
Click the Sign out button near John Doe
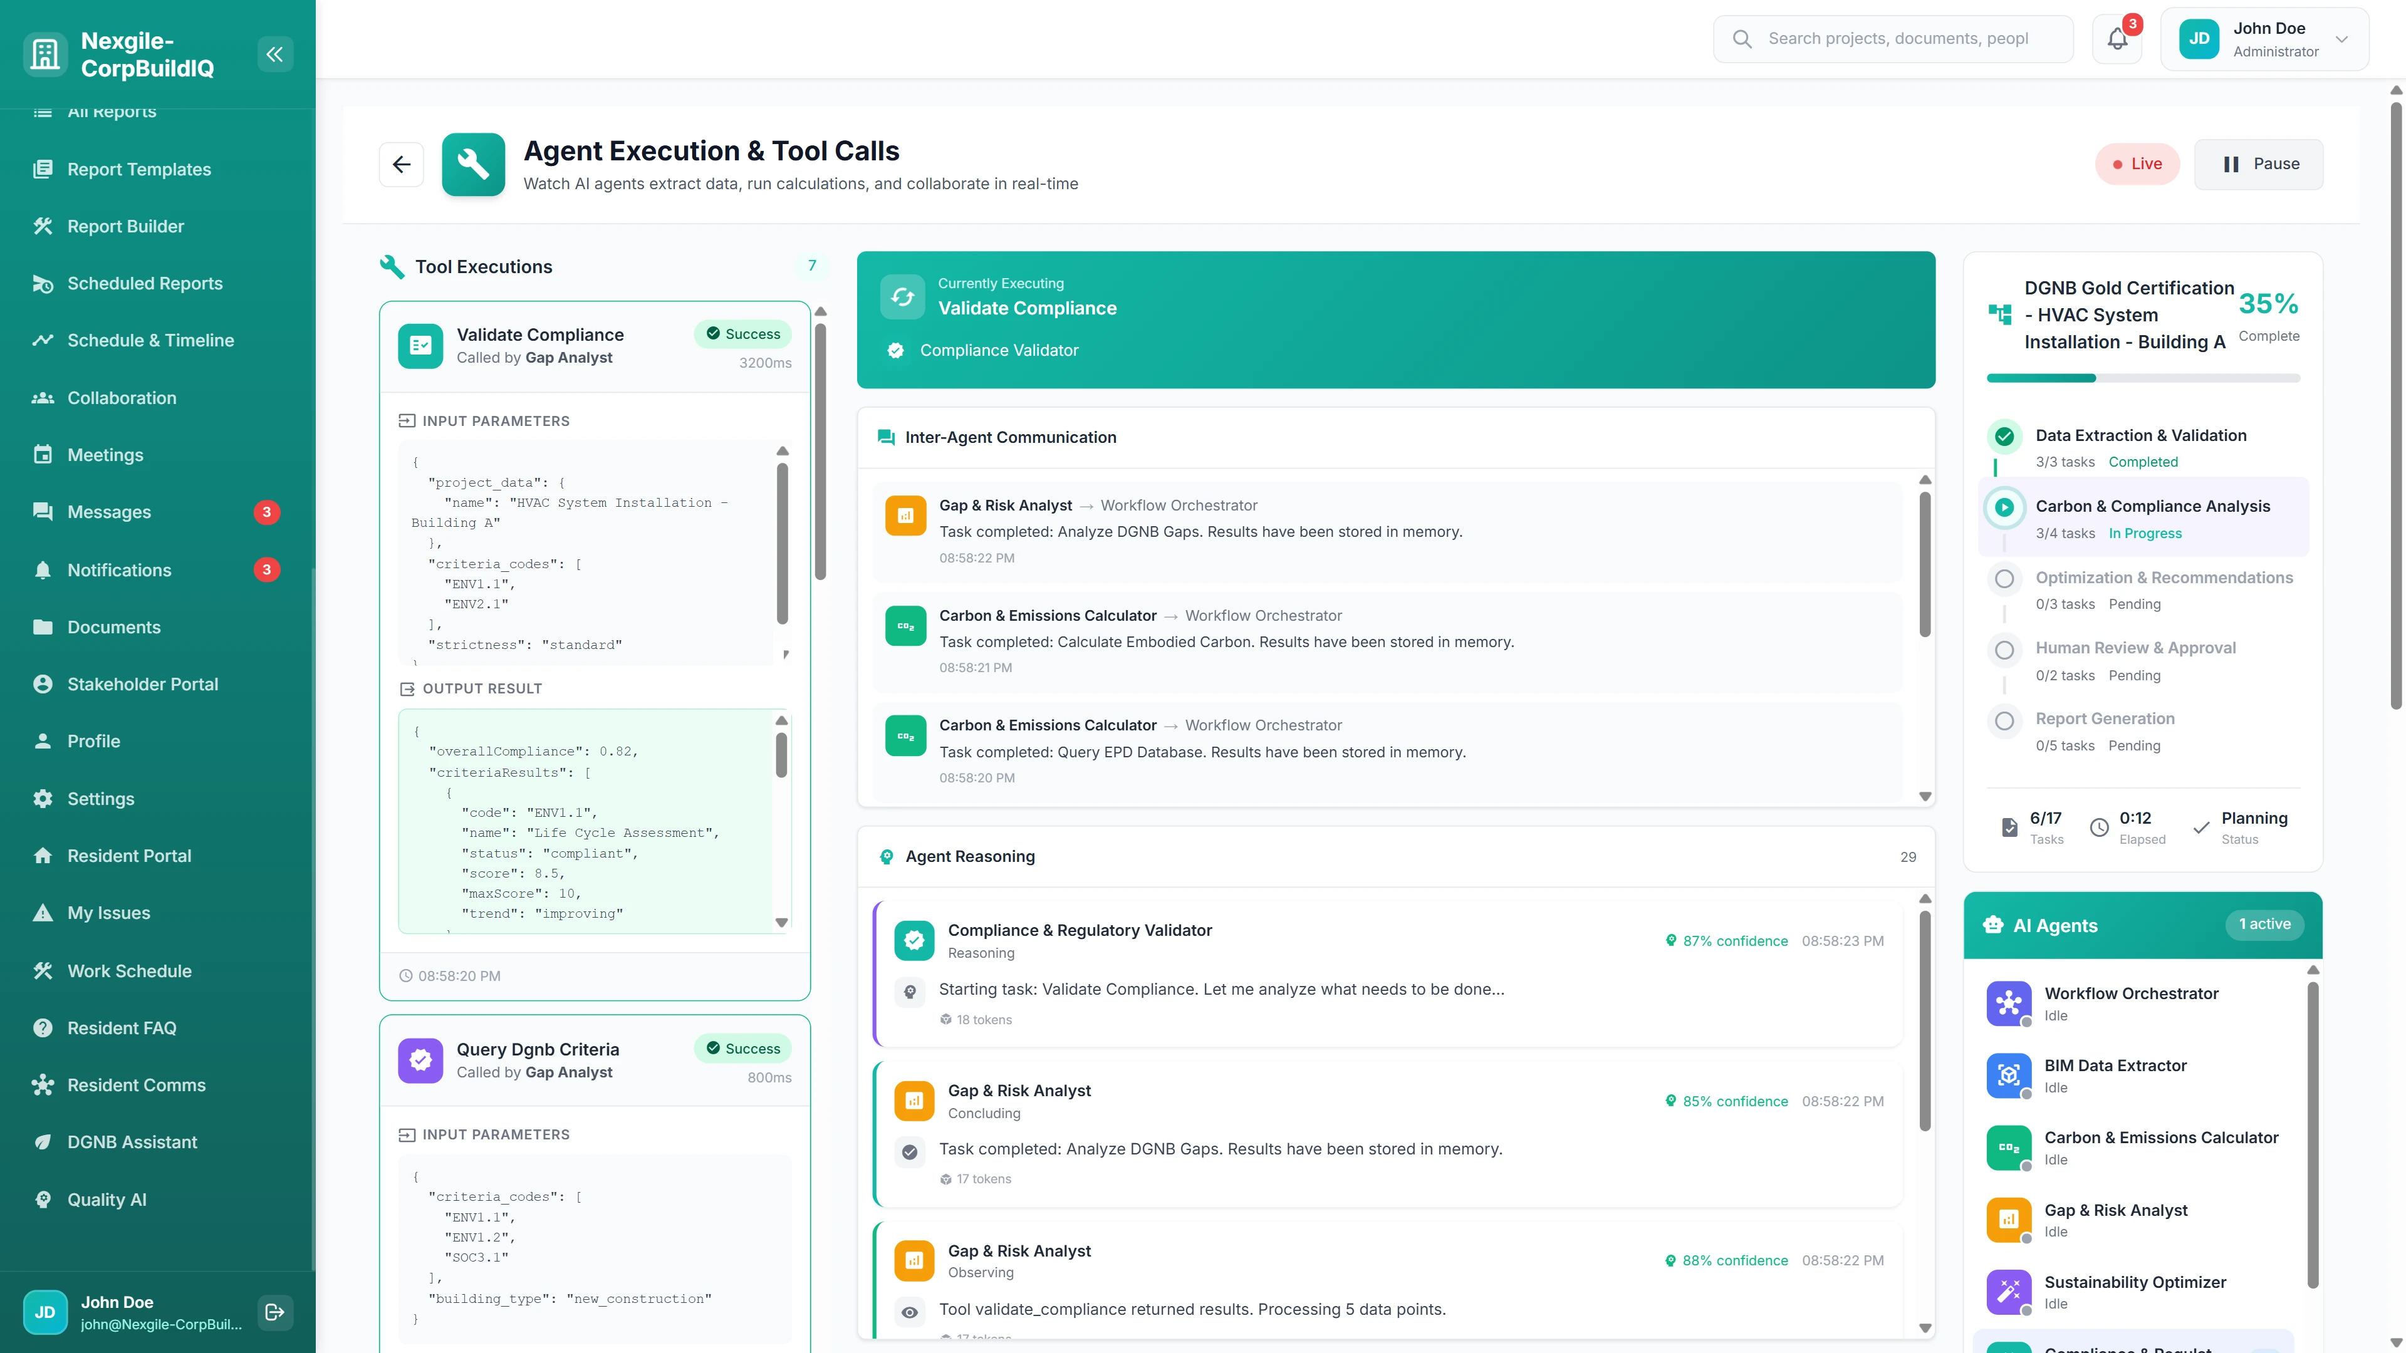click(274, 1312)
